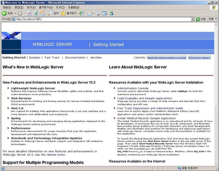Expand the Back button history dropdown

(x=15, y=13)
